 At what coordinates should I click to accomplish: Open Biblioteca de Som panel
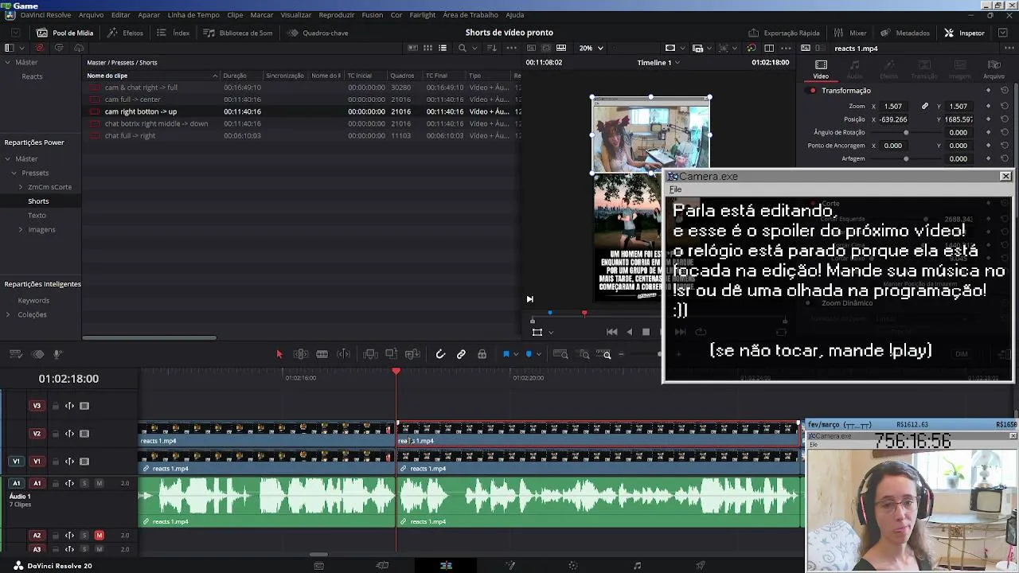click(237, 33)
